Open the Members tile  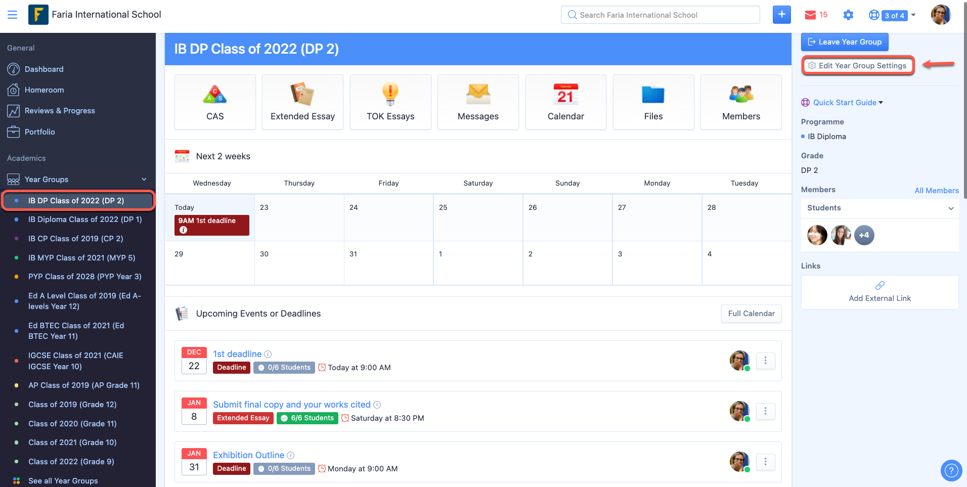tap(741, 102)
